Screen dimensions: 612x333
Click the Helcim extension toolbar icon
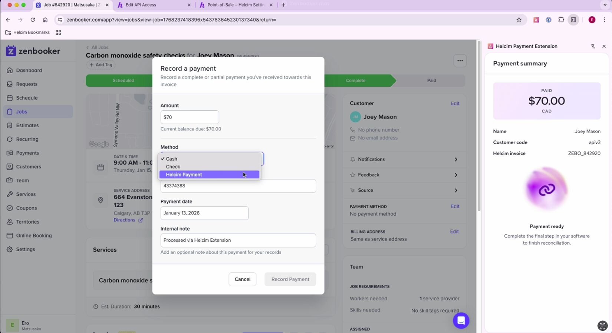click(536, 20)
